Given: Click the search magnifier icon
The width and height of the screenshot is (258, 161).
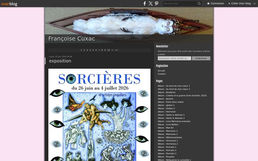Looking at the screenshot, I should click(x=199, y=4).
